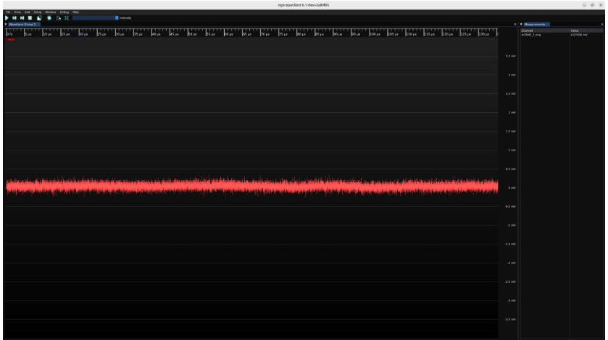Start the trigger with the play icon
This screenshot has width=608, height=340.
click(x=7, y=17)
